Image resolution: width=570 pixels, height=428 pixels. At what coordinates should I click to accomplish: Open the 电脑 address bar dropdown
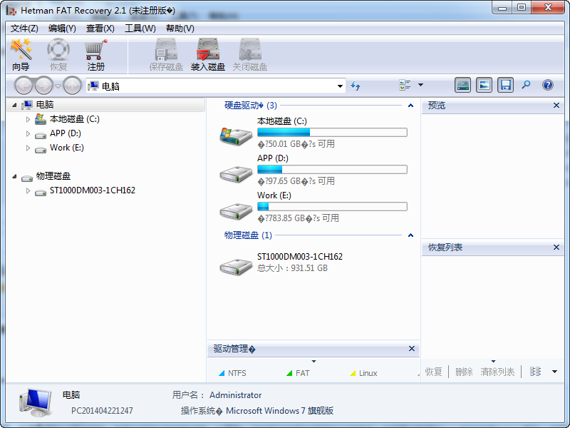click(x=340, y=86)
